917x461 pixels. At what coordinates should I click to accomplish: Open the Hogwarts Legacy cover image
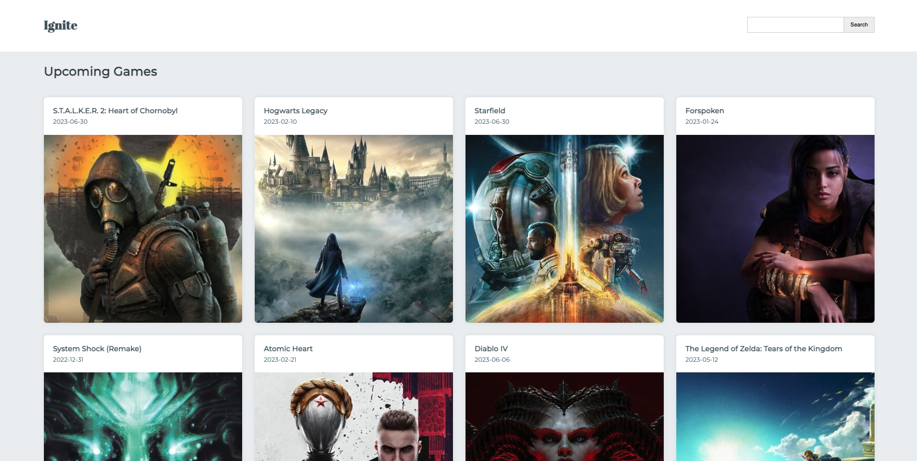[354, 229]
